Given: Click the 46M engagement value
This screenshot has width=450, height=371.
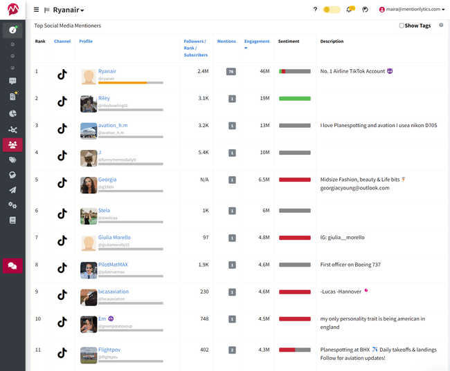Looking at the screenshot, I should [x=264, y=71].
